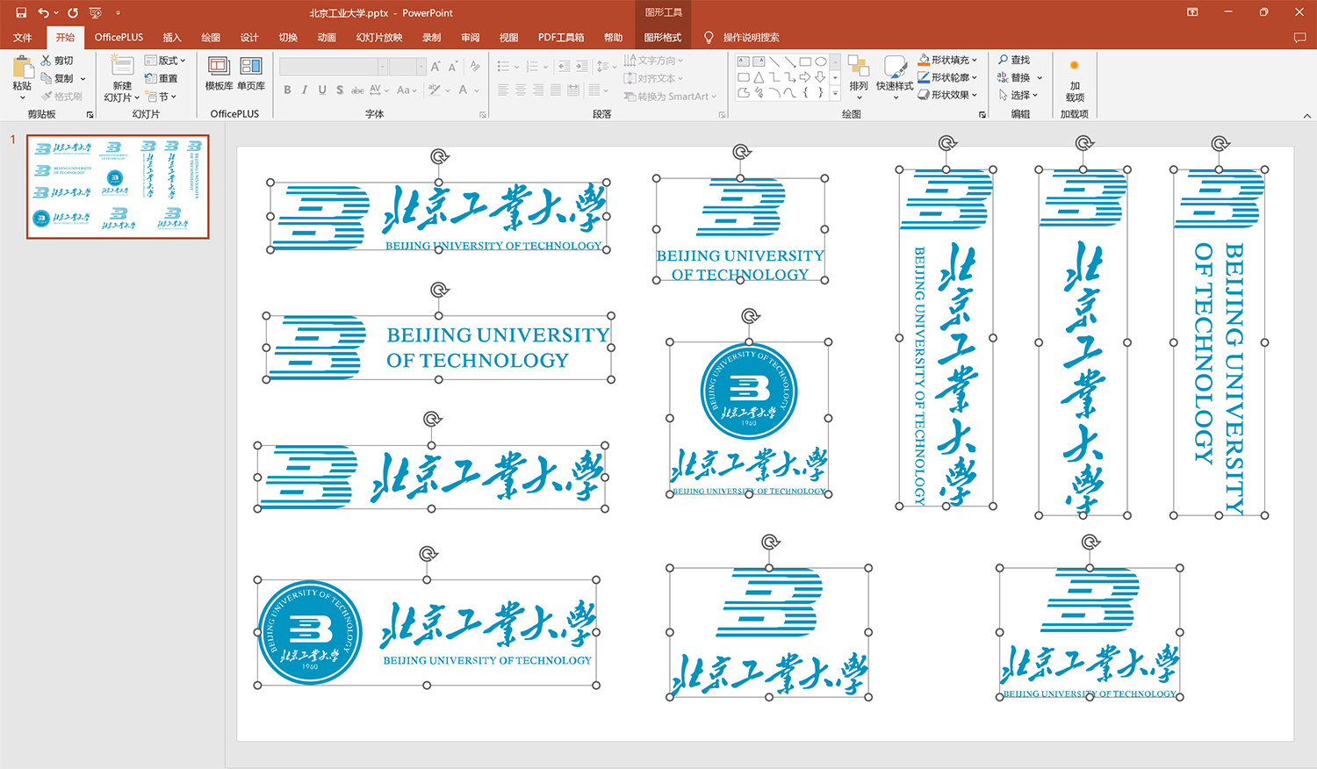Expand Shape Outline (形状轮廓) dropdown
Screen dimensions: 1317x769
click(975, 77)
